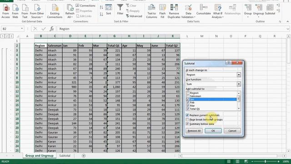Check Salesman in subtotal list
This screenshot has height=164, width=291.
click(x=188, y=96)
